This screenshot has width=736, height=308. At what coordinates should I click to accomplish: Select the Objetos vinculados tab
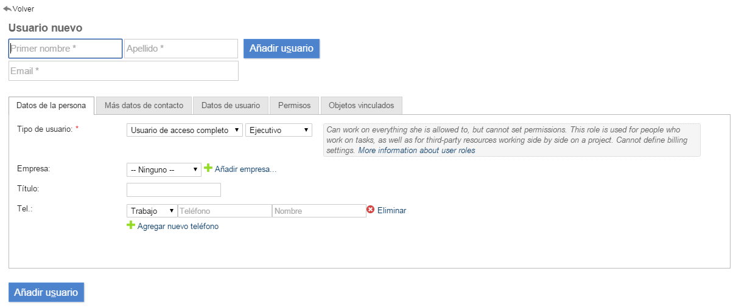(x=361, y=105)
